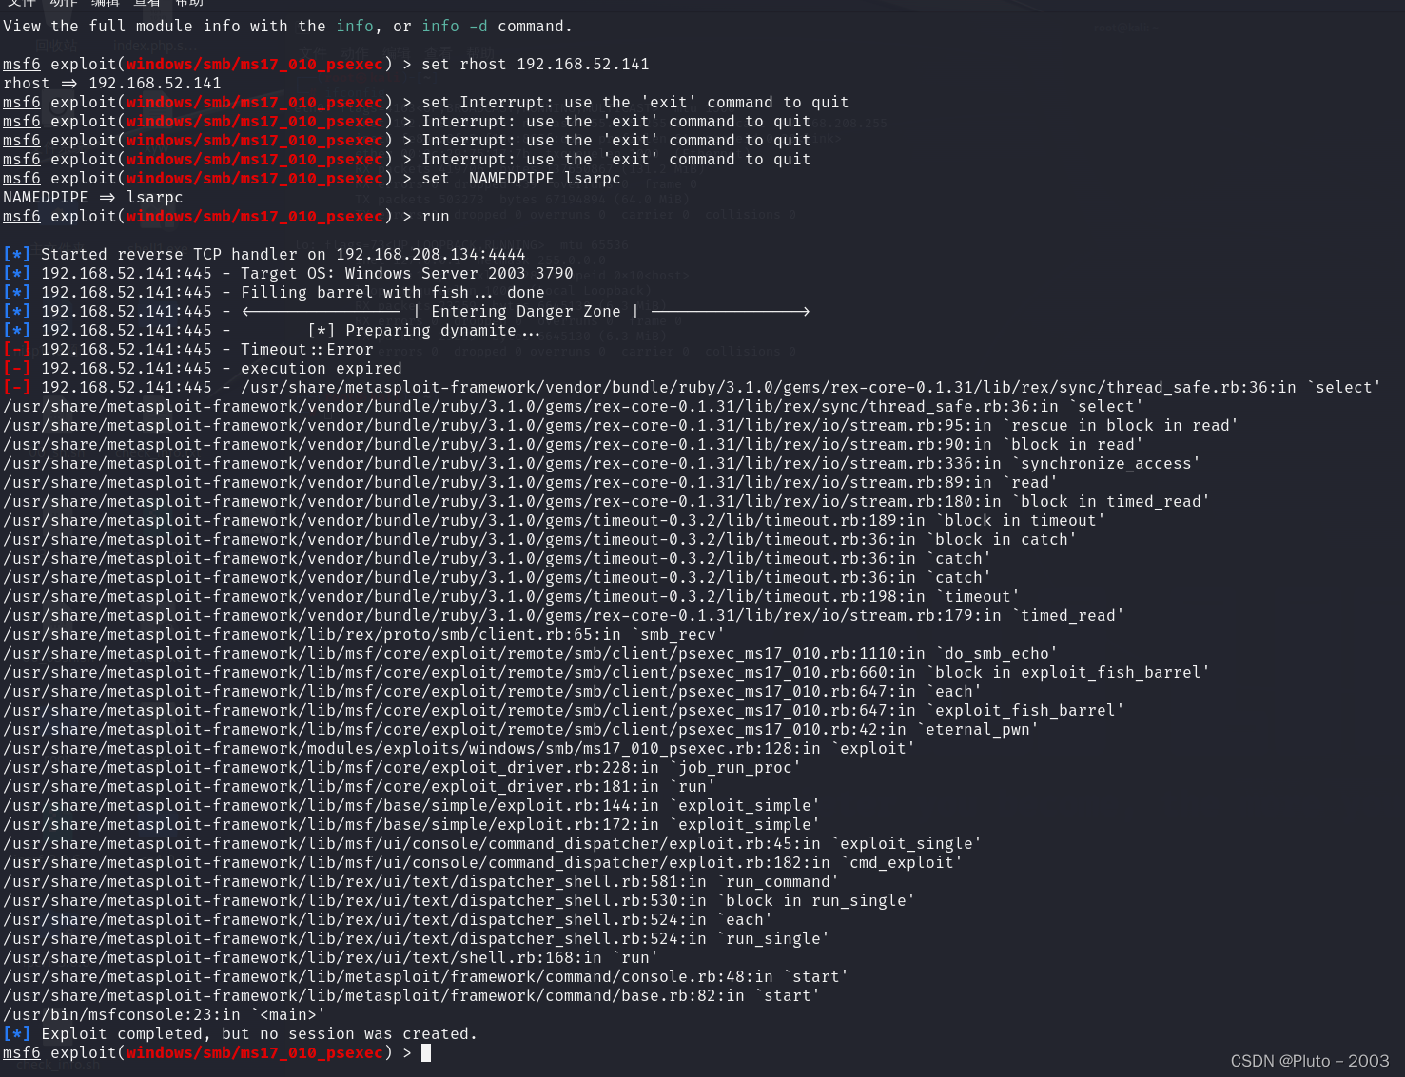Open the 编辑 menu in the terminal menu bar
The width and height of the screenshot is (1405, 1077).
(105, 3)
